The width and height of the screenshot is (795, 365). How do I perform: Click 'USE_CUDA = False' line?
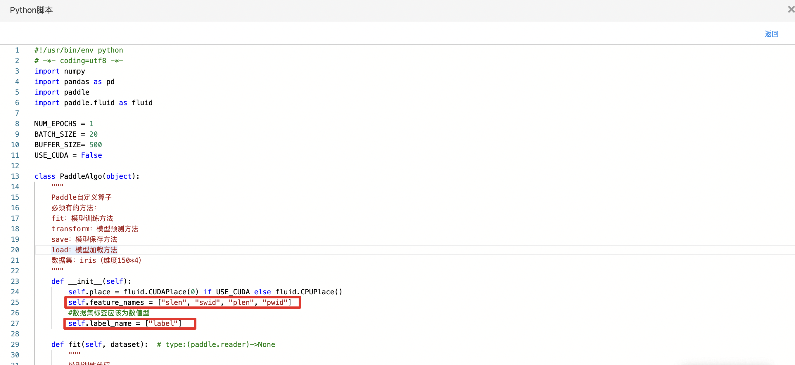coord(68,155)
